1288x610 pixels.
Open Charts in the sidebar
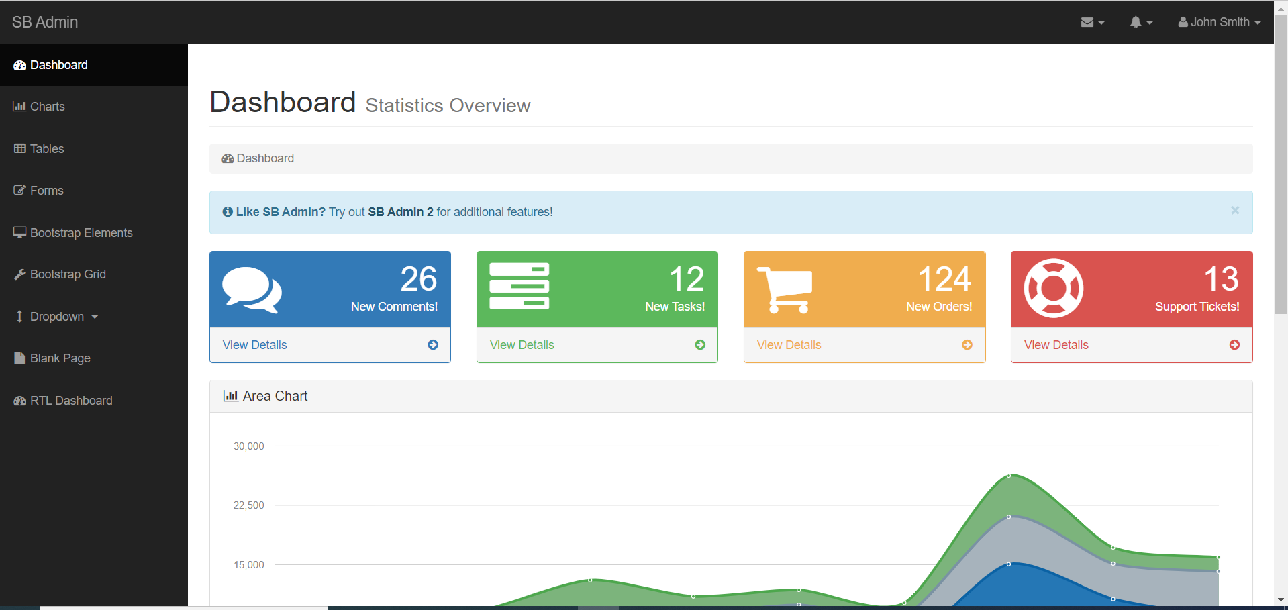[47, 107]
